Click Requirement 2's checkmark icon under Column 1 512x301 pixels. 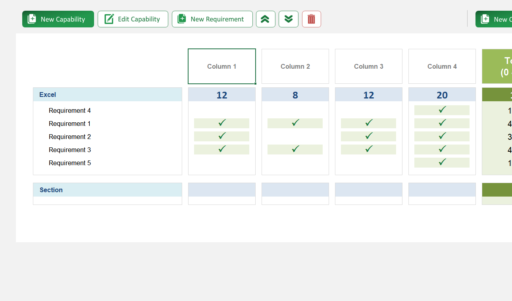click(x=221, y=136)
